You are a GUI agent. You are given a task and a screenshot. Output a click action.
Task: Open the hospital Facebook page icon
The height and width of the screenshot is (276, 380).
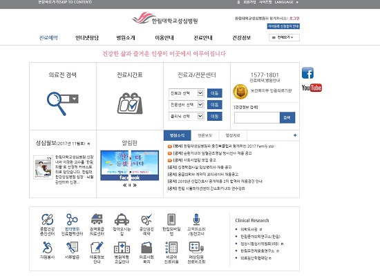click(x=307, y=73)
